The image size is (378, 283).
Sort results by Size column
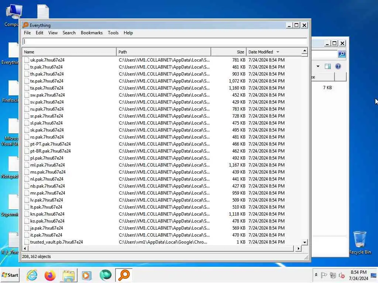click(228, 52)
